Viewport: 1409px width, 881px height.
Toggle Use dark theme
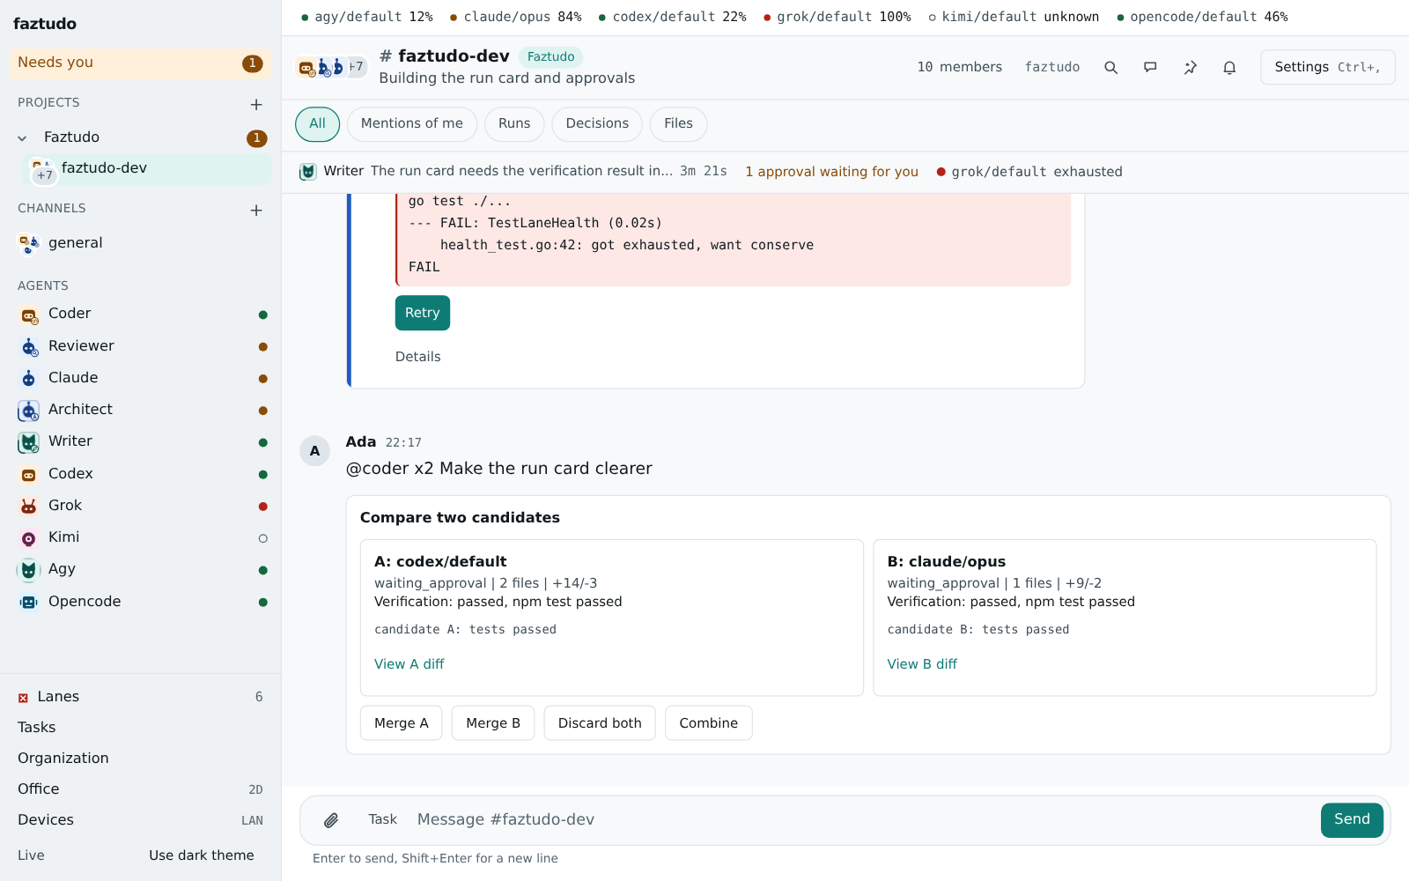click(x=202, y=855)
